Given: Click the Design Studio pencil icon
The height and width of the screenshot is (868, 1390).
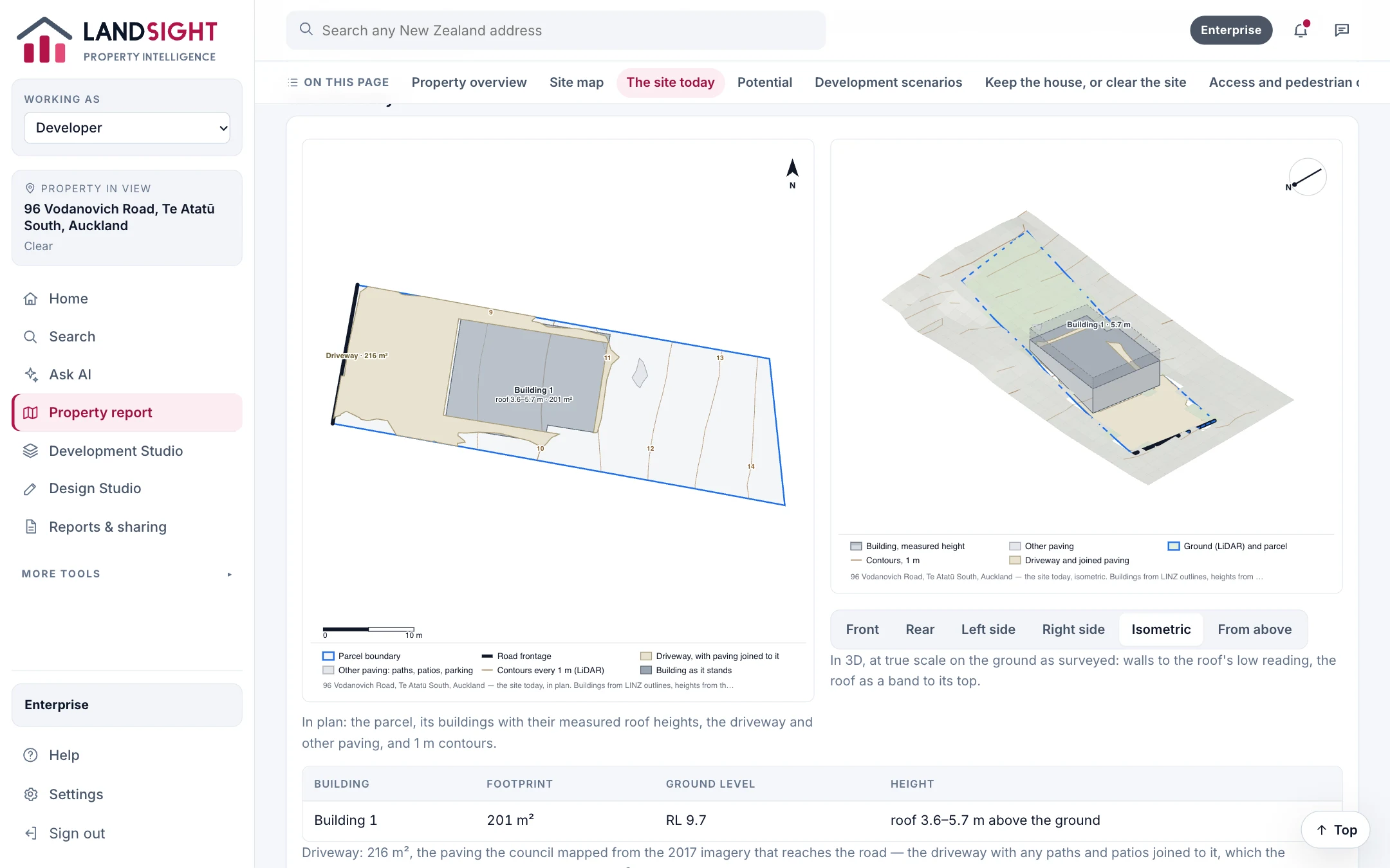Looking at the screenshot, I should [x=30, y=489].
